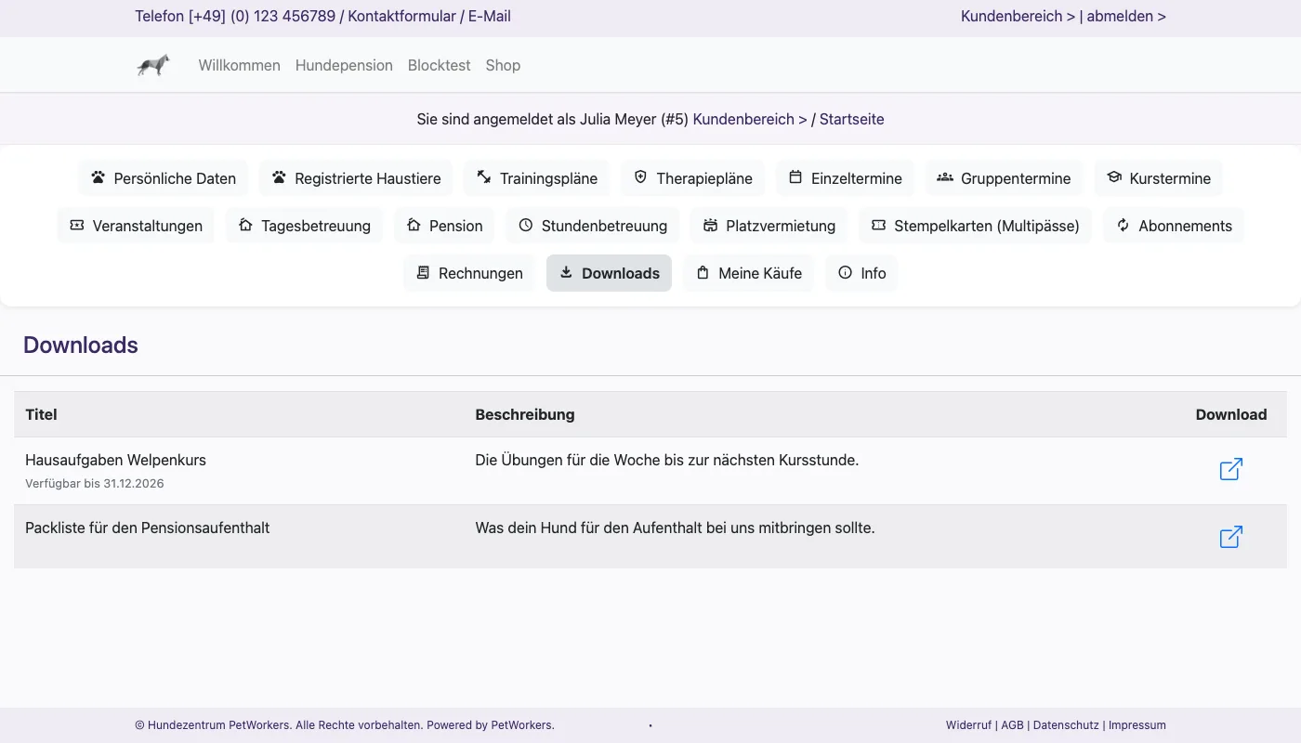Viewport: 1301px width, 743px height.
Task: Click the dog logo icon
Action: pyautogui.click(x=153, y=65)
